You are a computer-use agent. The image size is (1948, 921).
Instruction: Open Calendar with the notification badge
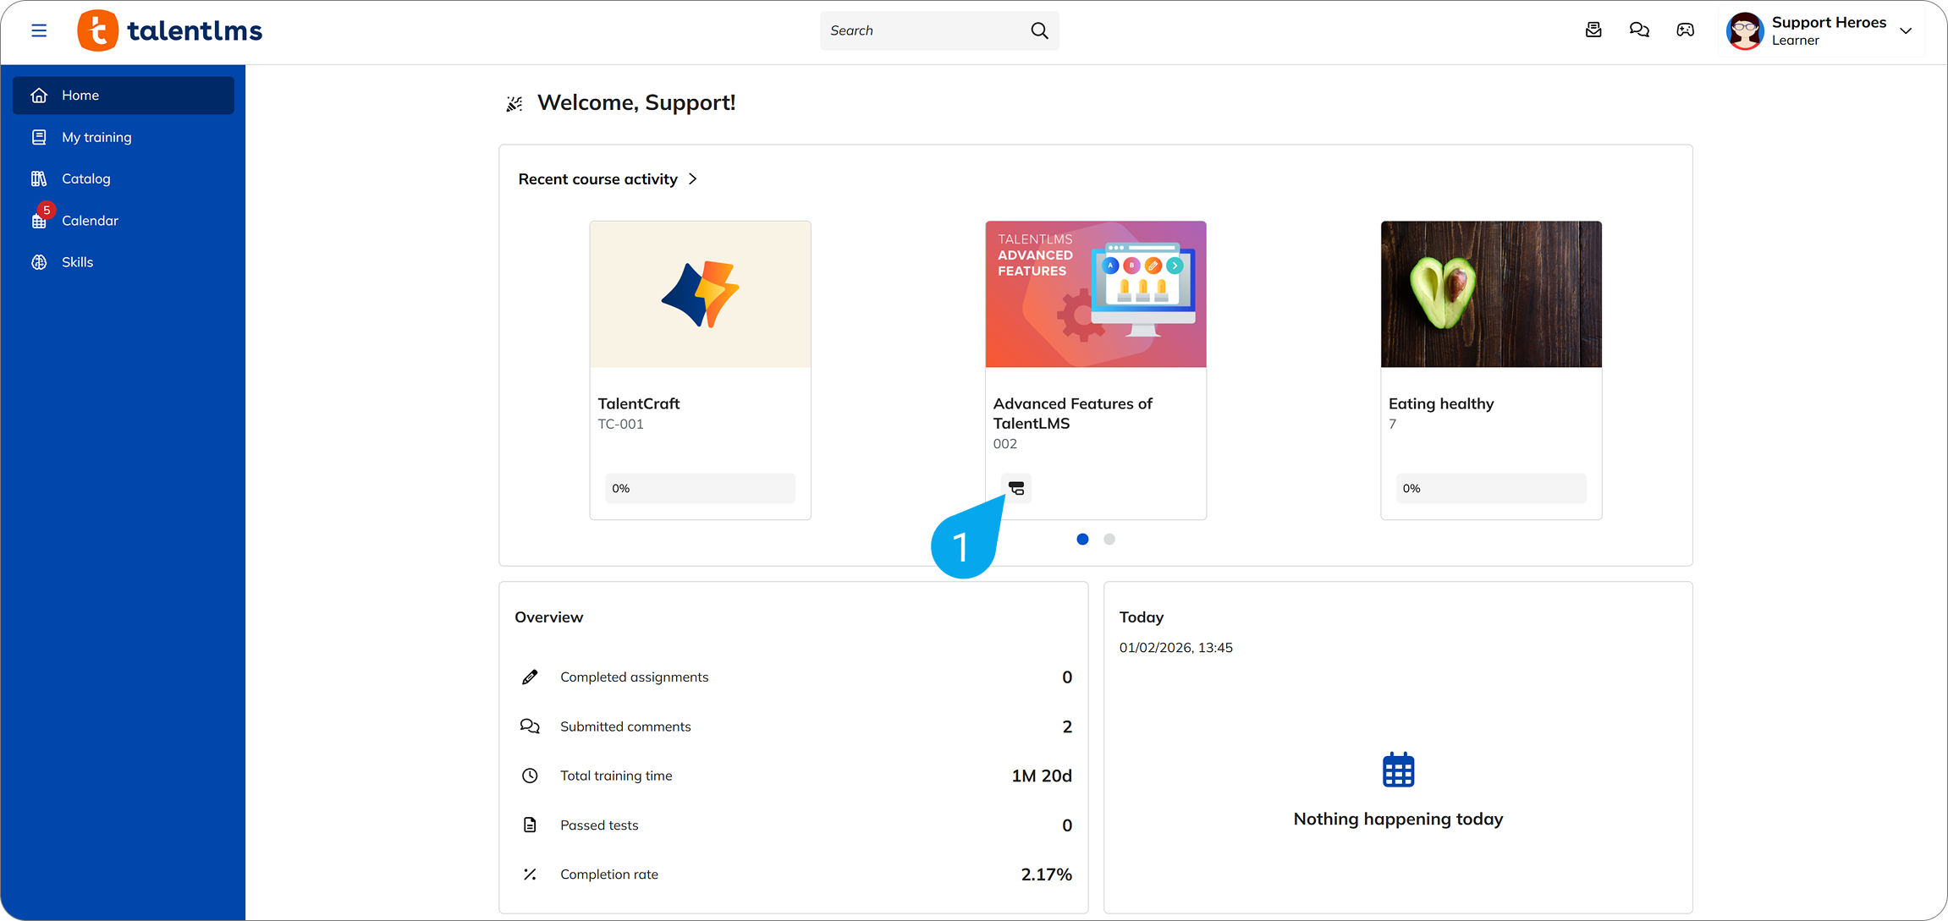pos(90,220)
